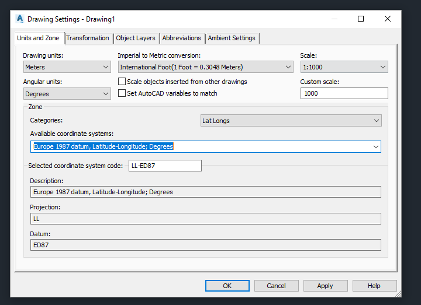
Task: Open the Object Layers tab
Action: coord(136,38)
